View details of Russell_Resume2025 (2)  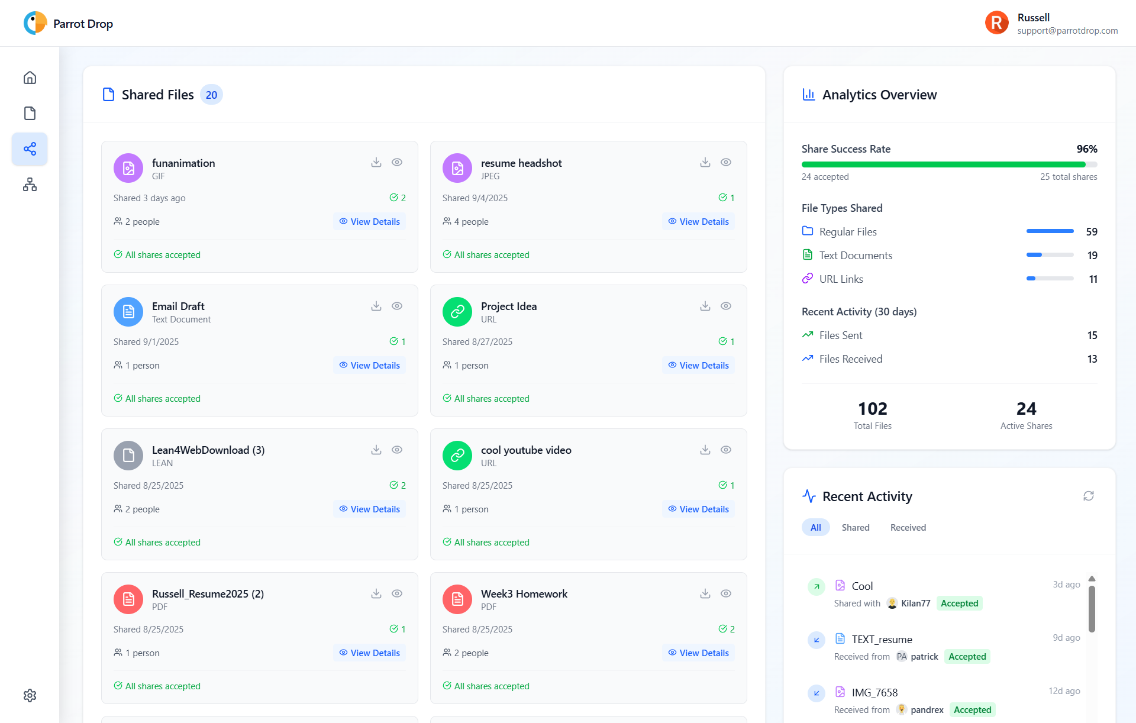[369, 653]
